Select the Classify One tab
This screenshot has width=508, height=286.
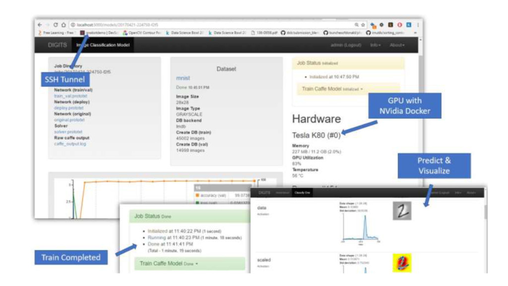click(302, 193)
